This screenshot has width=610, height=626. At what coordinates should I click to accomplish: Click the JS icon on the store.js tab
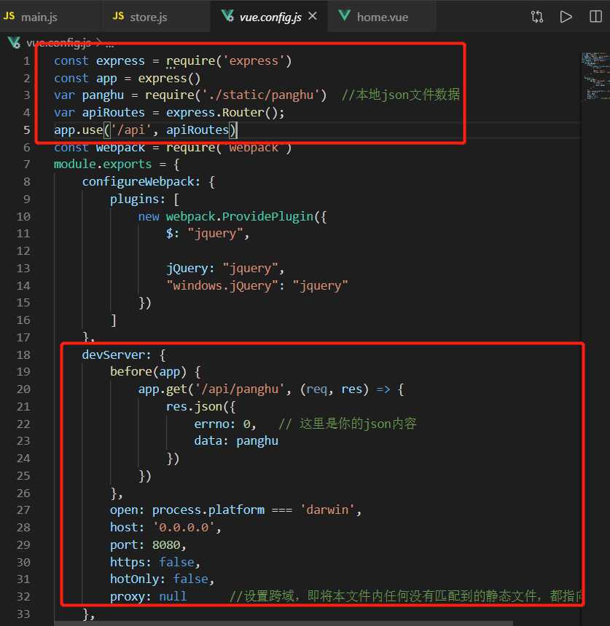[x=118, y=16]
